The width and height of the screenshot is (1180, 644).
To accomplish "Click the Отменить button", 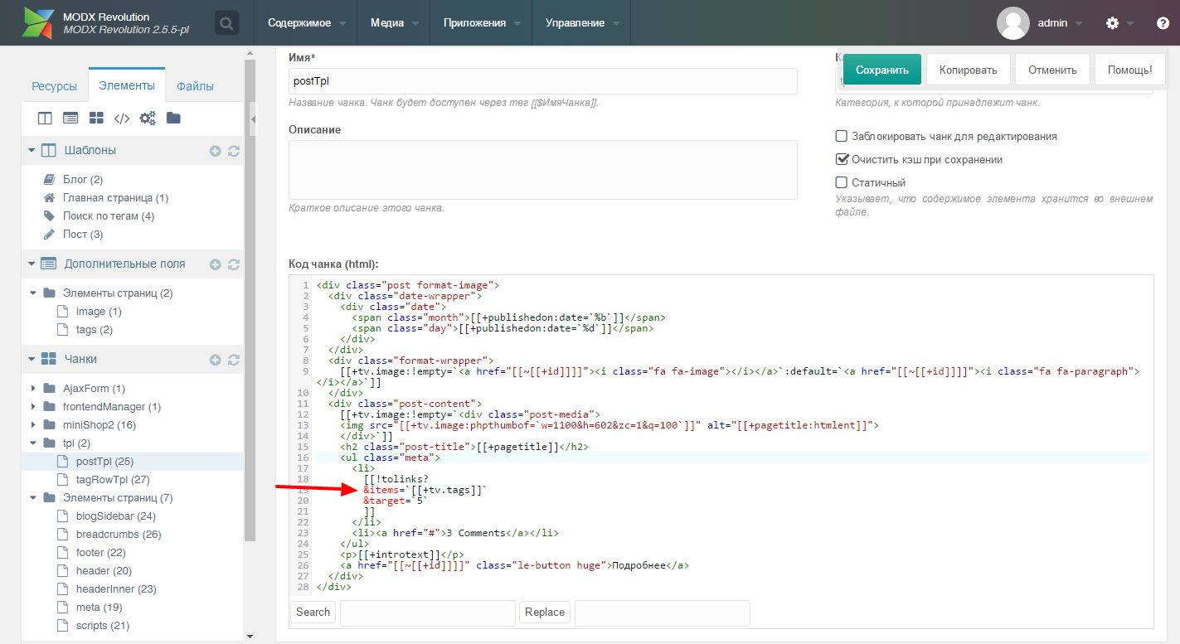I will tap(1052, 70).
